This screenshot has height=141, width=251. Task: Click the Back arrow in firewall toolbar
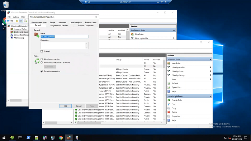(8, 21)
